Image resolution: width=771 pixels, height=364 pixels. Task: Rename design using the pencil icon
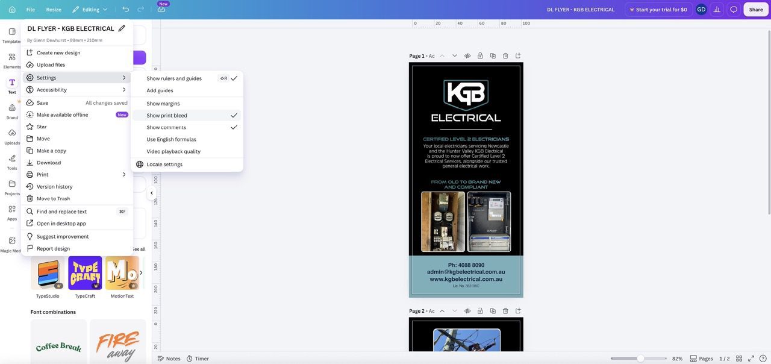click(122, 28)
